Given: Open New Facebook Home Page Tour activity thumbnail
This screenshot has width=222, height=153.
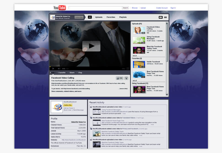Looking at the screenshot, I should tap(97, 123).
